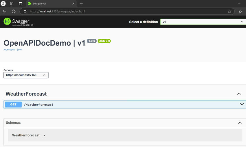Select the Swagger UI browser tab
Viewport: 246px width, 147px height.
click(51, 3)
